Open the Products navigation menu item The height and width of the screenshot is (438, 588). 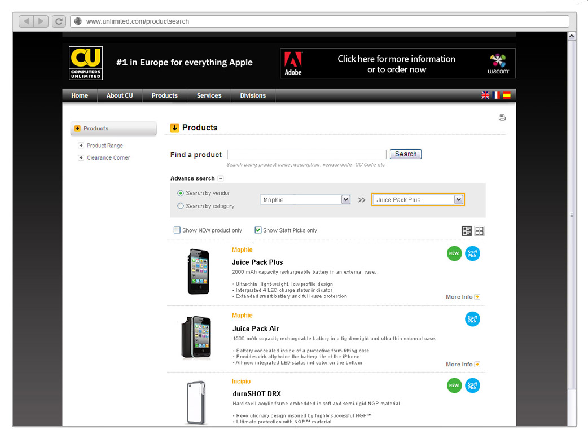[x=165, y=95]
